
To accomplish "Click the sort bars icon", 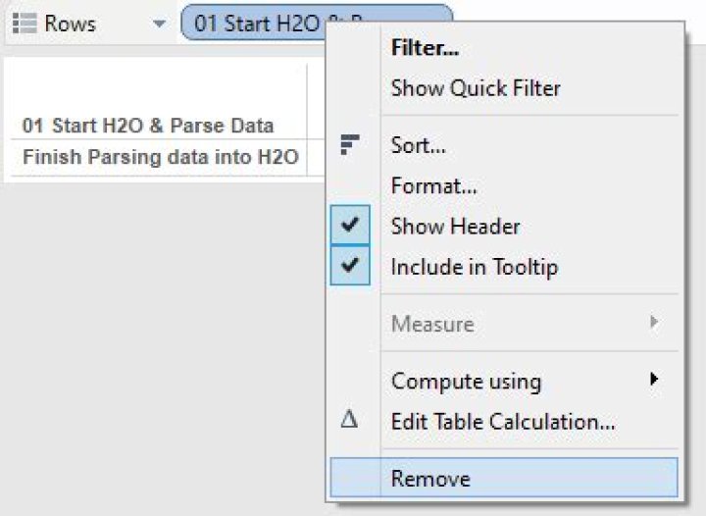I will coord(349,145).
